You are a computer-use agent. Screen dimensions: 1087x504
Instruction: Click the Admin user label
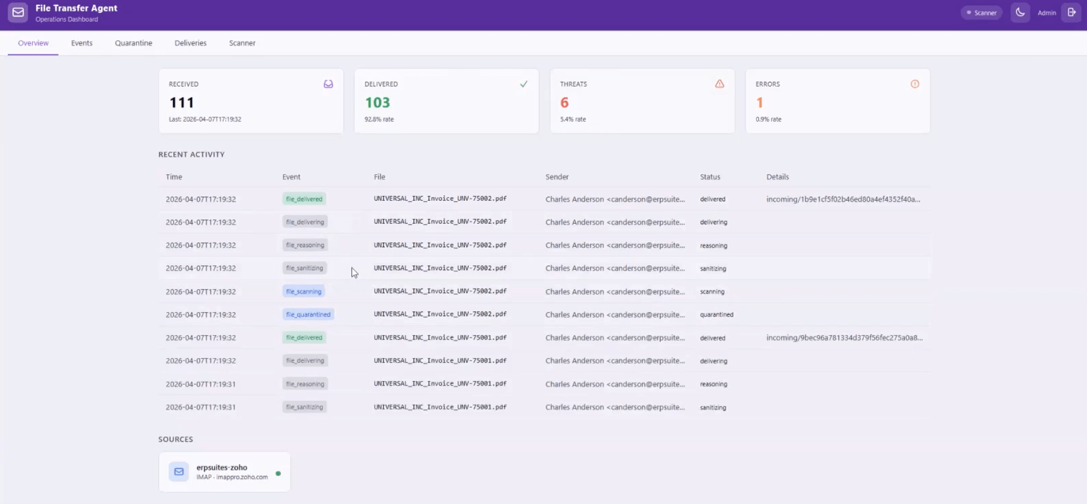pos(1047,13)
